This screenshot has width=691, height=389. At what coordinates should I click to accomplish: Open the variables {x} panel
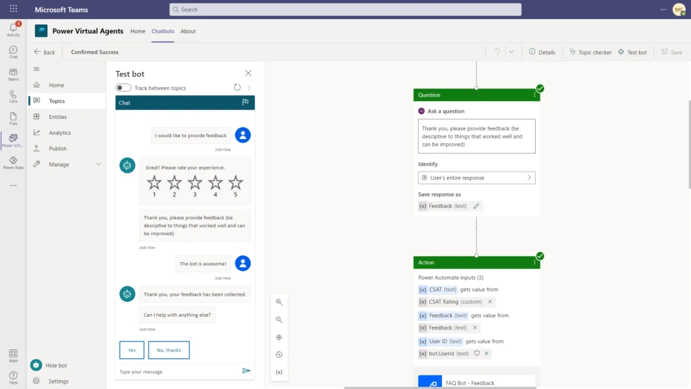point(279,372)
